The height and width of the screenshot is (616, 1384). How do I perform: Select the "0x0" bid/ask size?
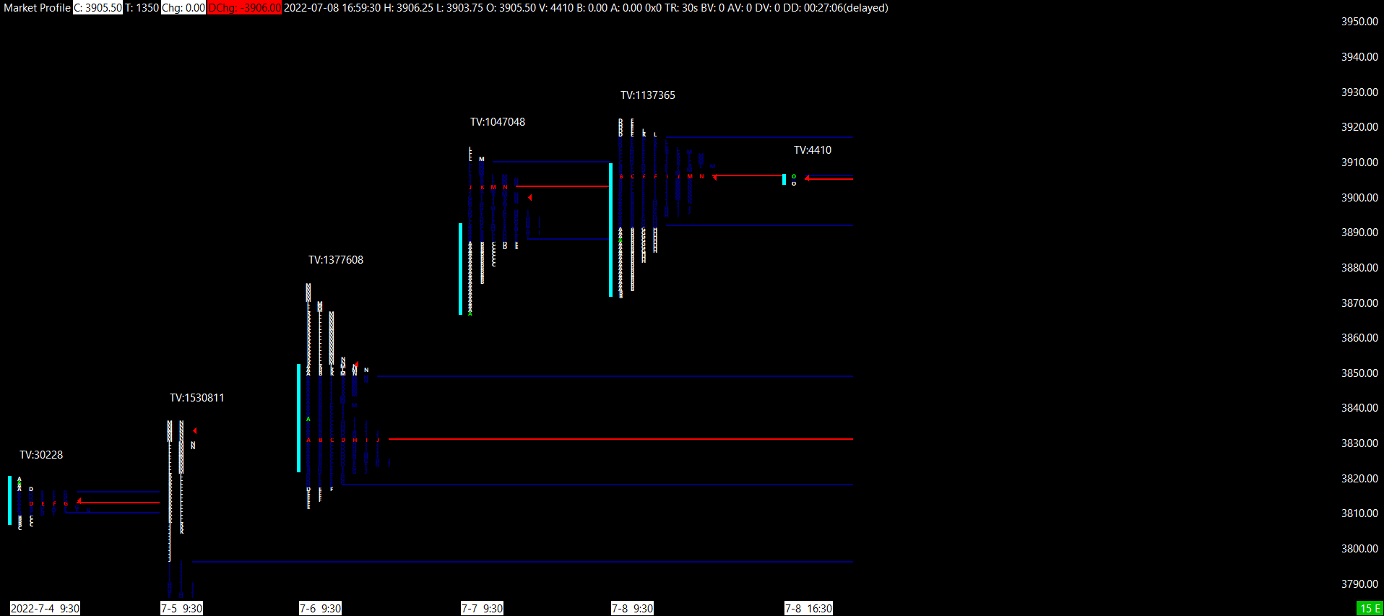pos(653,8)
